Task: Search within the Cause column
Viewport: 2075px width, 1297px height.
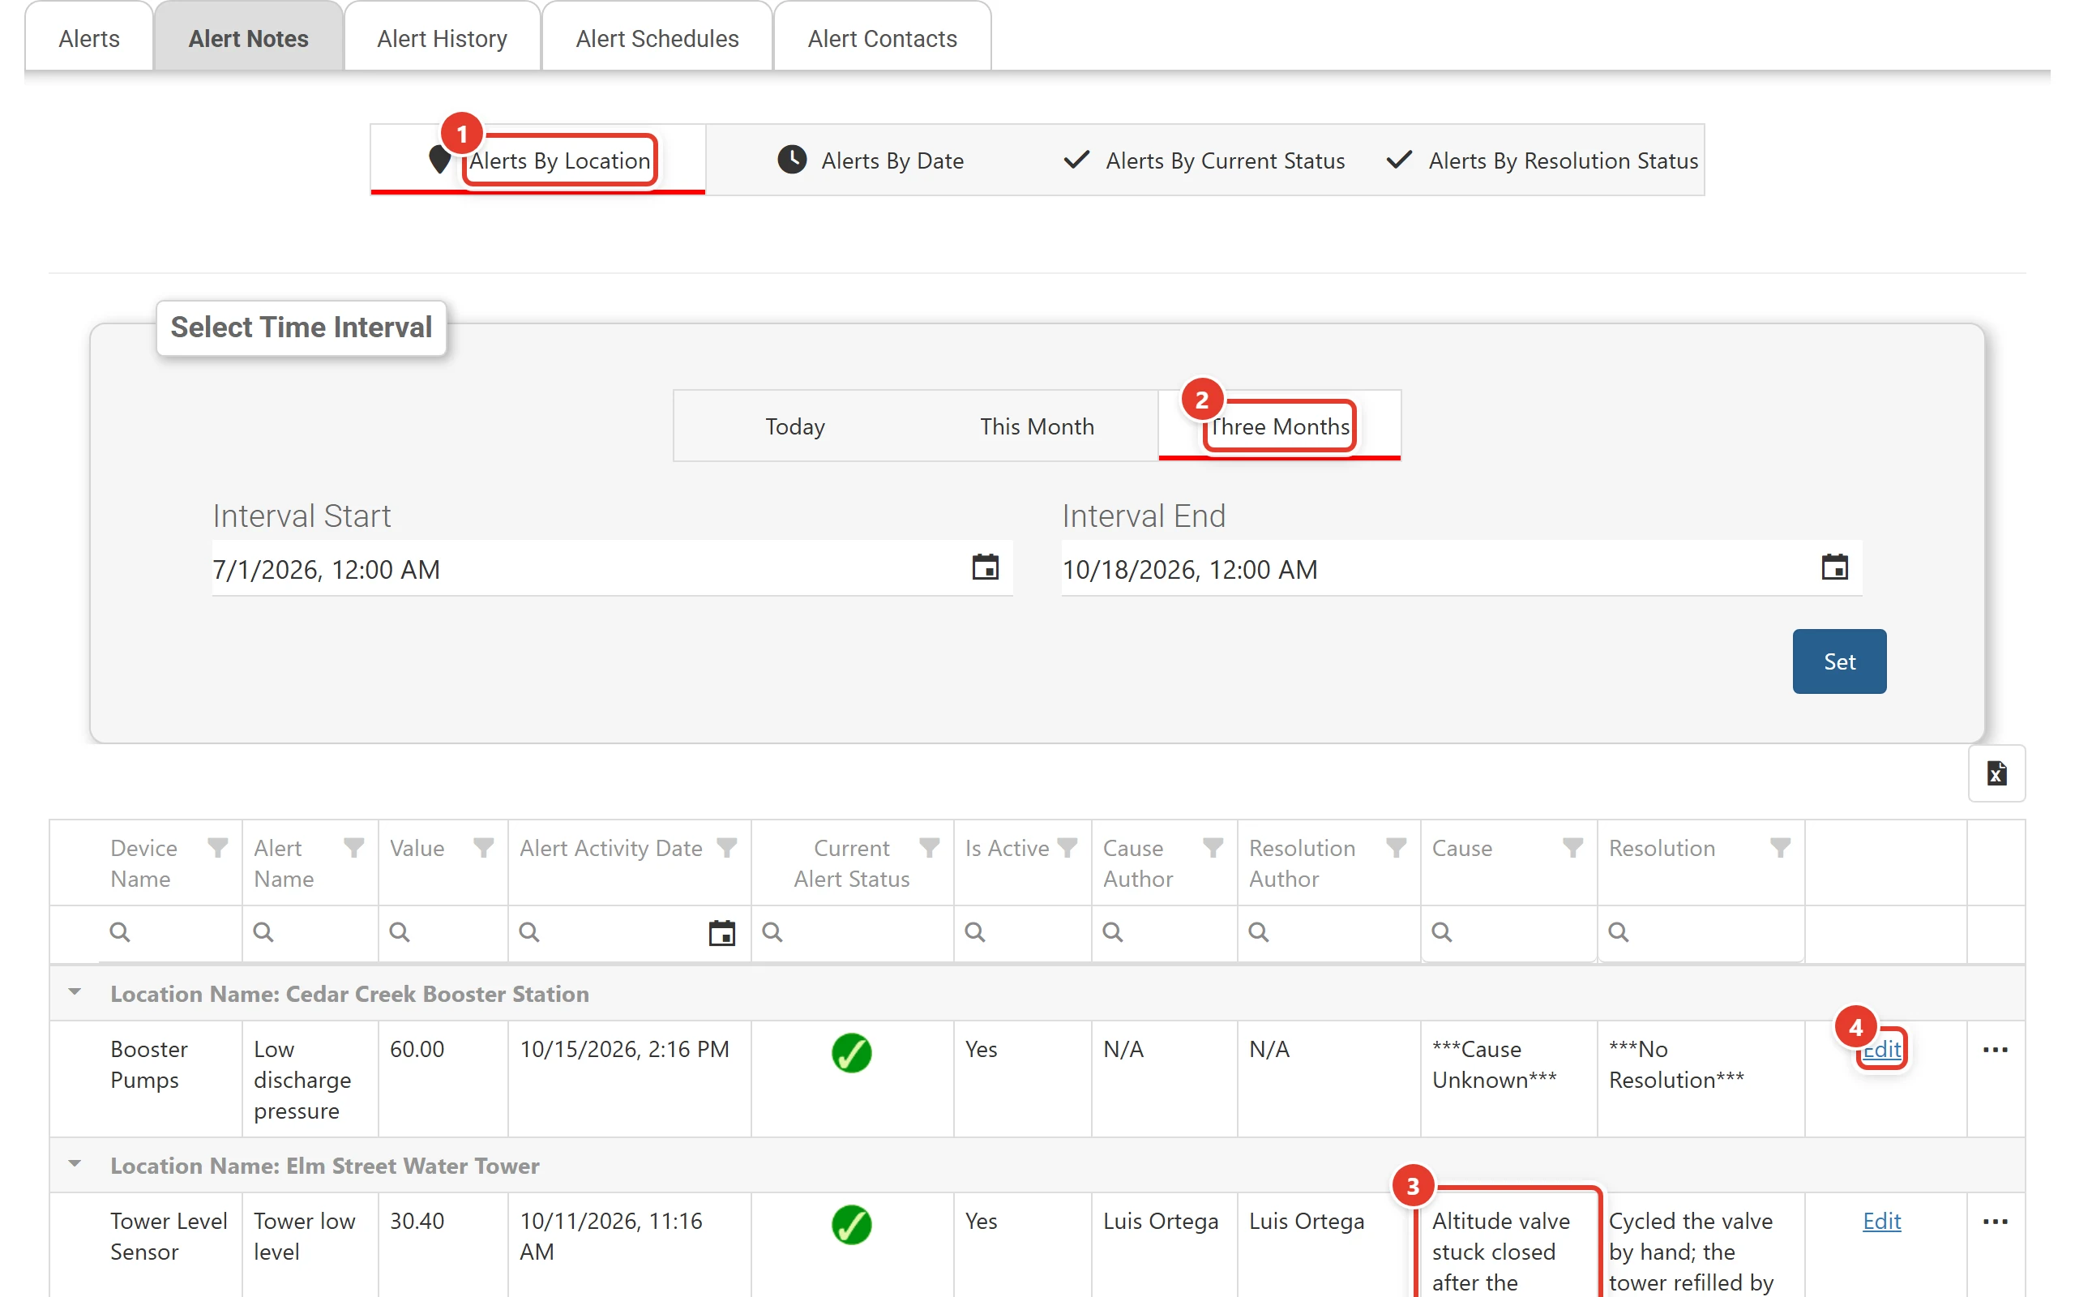Action: (x=1508, y=932)
